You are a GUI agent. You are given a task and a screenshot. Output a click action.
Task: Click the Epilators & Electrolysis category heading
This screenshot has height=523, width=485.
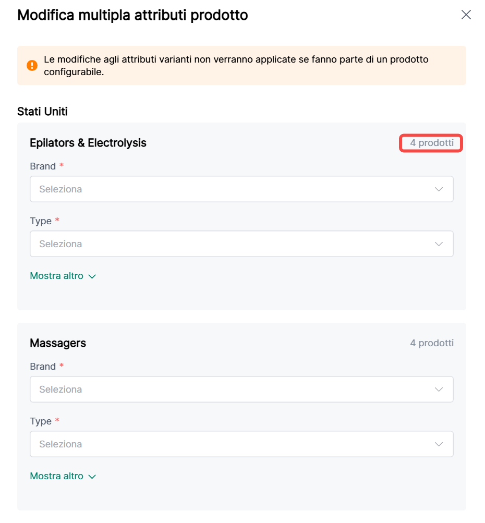[88, 143]
